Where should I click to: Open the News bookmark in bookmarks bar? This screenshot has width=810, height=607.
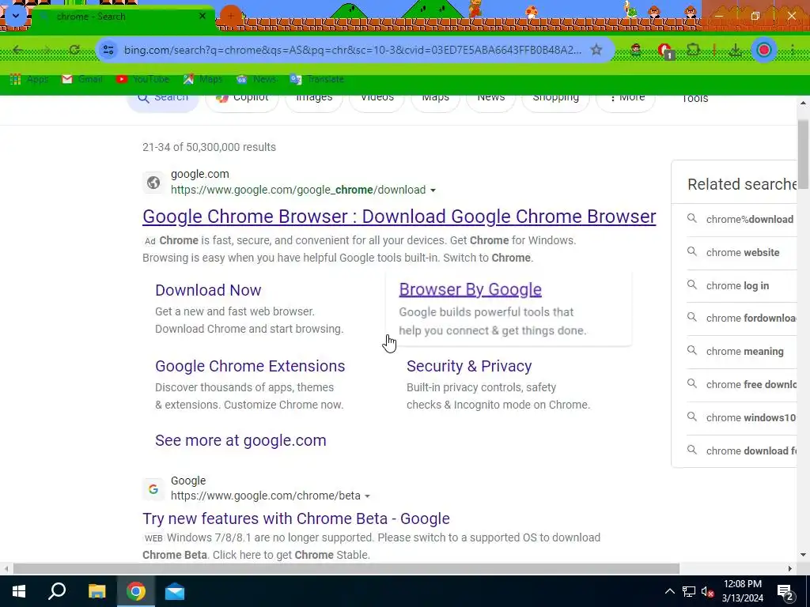256,79
